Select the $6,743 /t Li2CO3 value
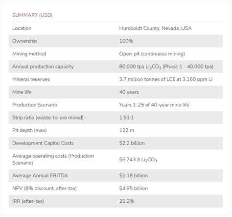Viewport: 232px width, 217px height. tap(138, 160)
